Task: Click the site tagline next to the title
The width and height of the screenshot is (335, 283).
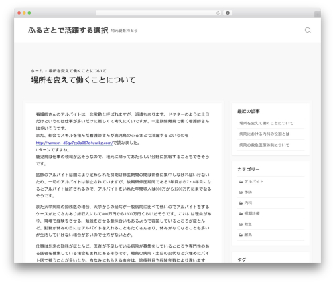Action: (124, 31)
